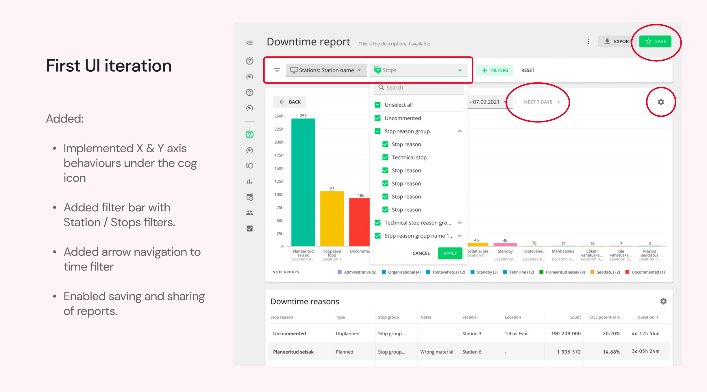Image resolution: width=707 pixels, height=392 pixels.
Task: Toggle the sidebar menu collapse icon
Action: 250,43
